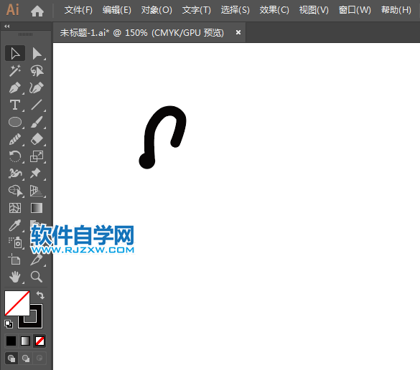This screenshot has width=420, height=370.
Task: Close the 未标题-1.ai document tab
Action: point(238,32)
